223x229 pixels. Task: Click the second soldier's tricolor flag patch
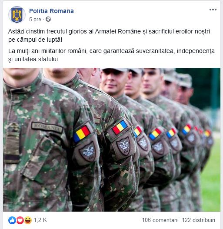[x=120, y=127]
